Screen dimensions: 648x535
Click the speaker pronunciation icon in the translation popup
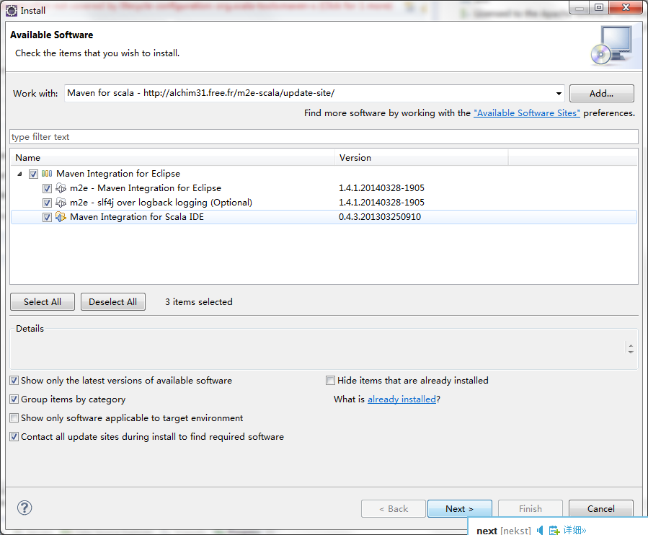pos(540,531)
